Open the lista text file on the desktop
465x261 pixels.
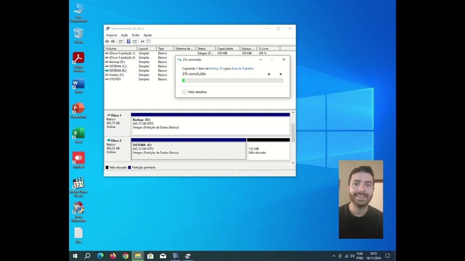[78, 235]
